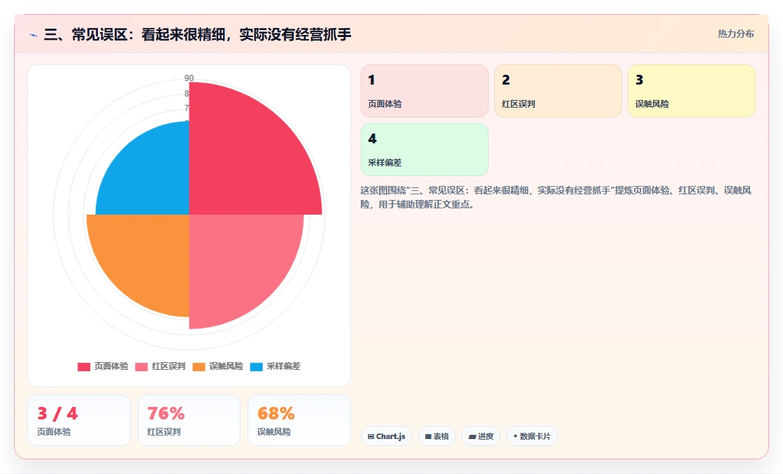Screen dimensions: 783x474
Task: Click the 数据卡片 tag
Action: [532, 436]
